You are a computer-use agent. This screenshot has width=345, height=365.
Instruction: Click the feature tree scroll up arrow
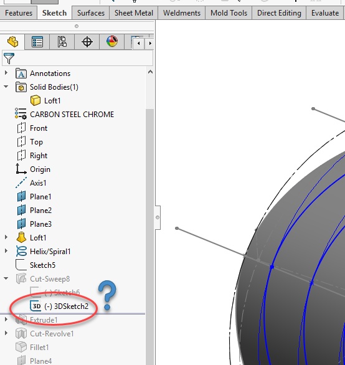pos(150,72)
